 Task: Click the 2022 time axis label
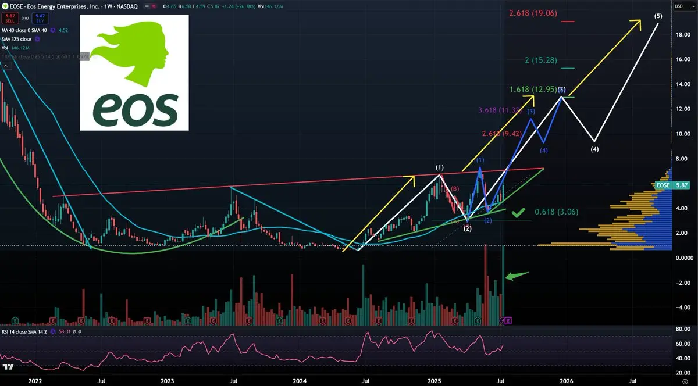click(x=35, y=381)
